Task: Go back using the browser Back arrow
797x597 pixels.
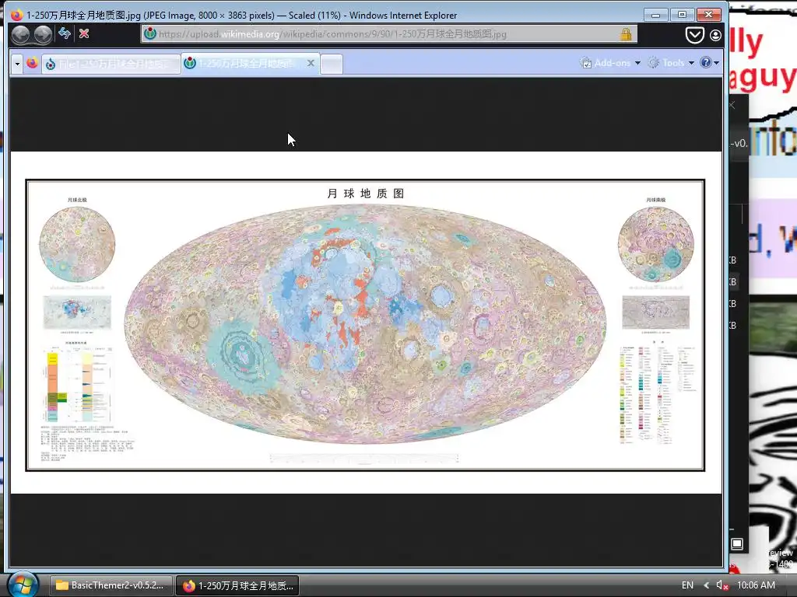Action: click(x=21, y=34)
